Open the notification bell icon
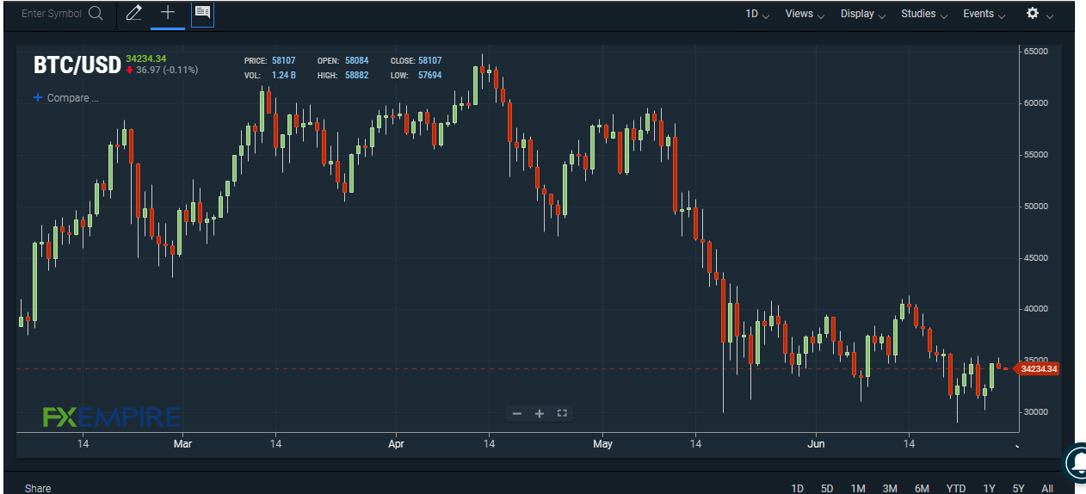The width and height of the screenshot is (1086, 494). (x=1077, y=462)
